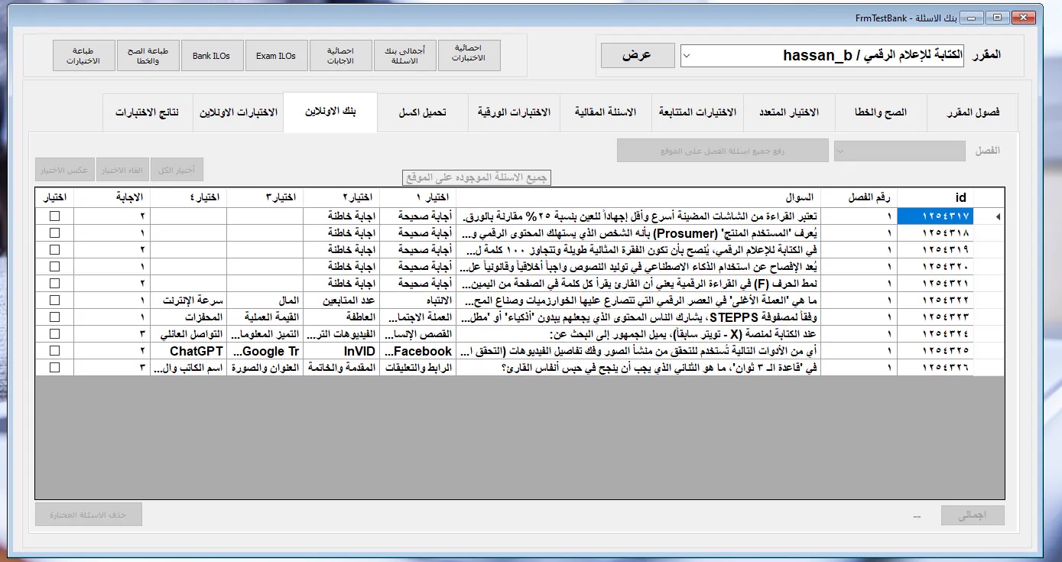Tick the checkbox for question ١٢٥٤٣١٩
The width and height of the screenshot is (1062, 562).
click(x=54, y=249)
